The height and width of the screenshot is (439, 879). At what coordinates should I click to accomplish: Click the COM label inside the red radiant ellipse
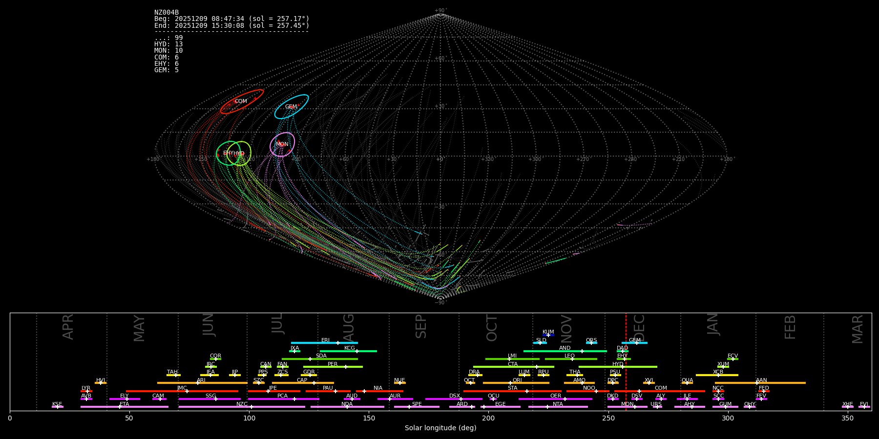click(241, 101)
